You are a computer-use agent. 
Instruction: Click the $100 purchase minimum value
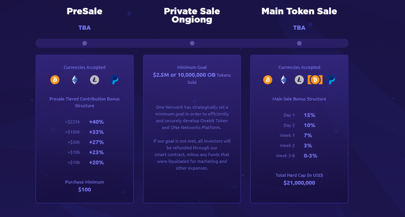pyautogui.click(x=85, y=190)
